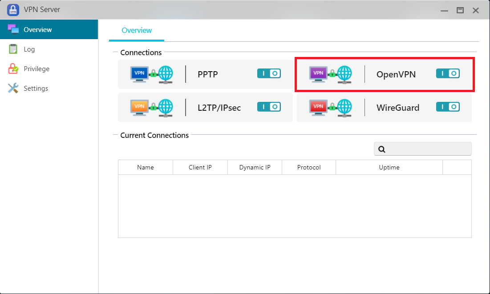The image size is (490, 294).
Task: Sort by the Dynamic IP column header
Action: coord(255,168)
